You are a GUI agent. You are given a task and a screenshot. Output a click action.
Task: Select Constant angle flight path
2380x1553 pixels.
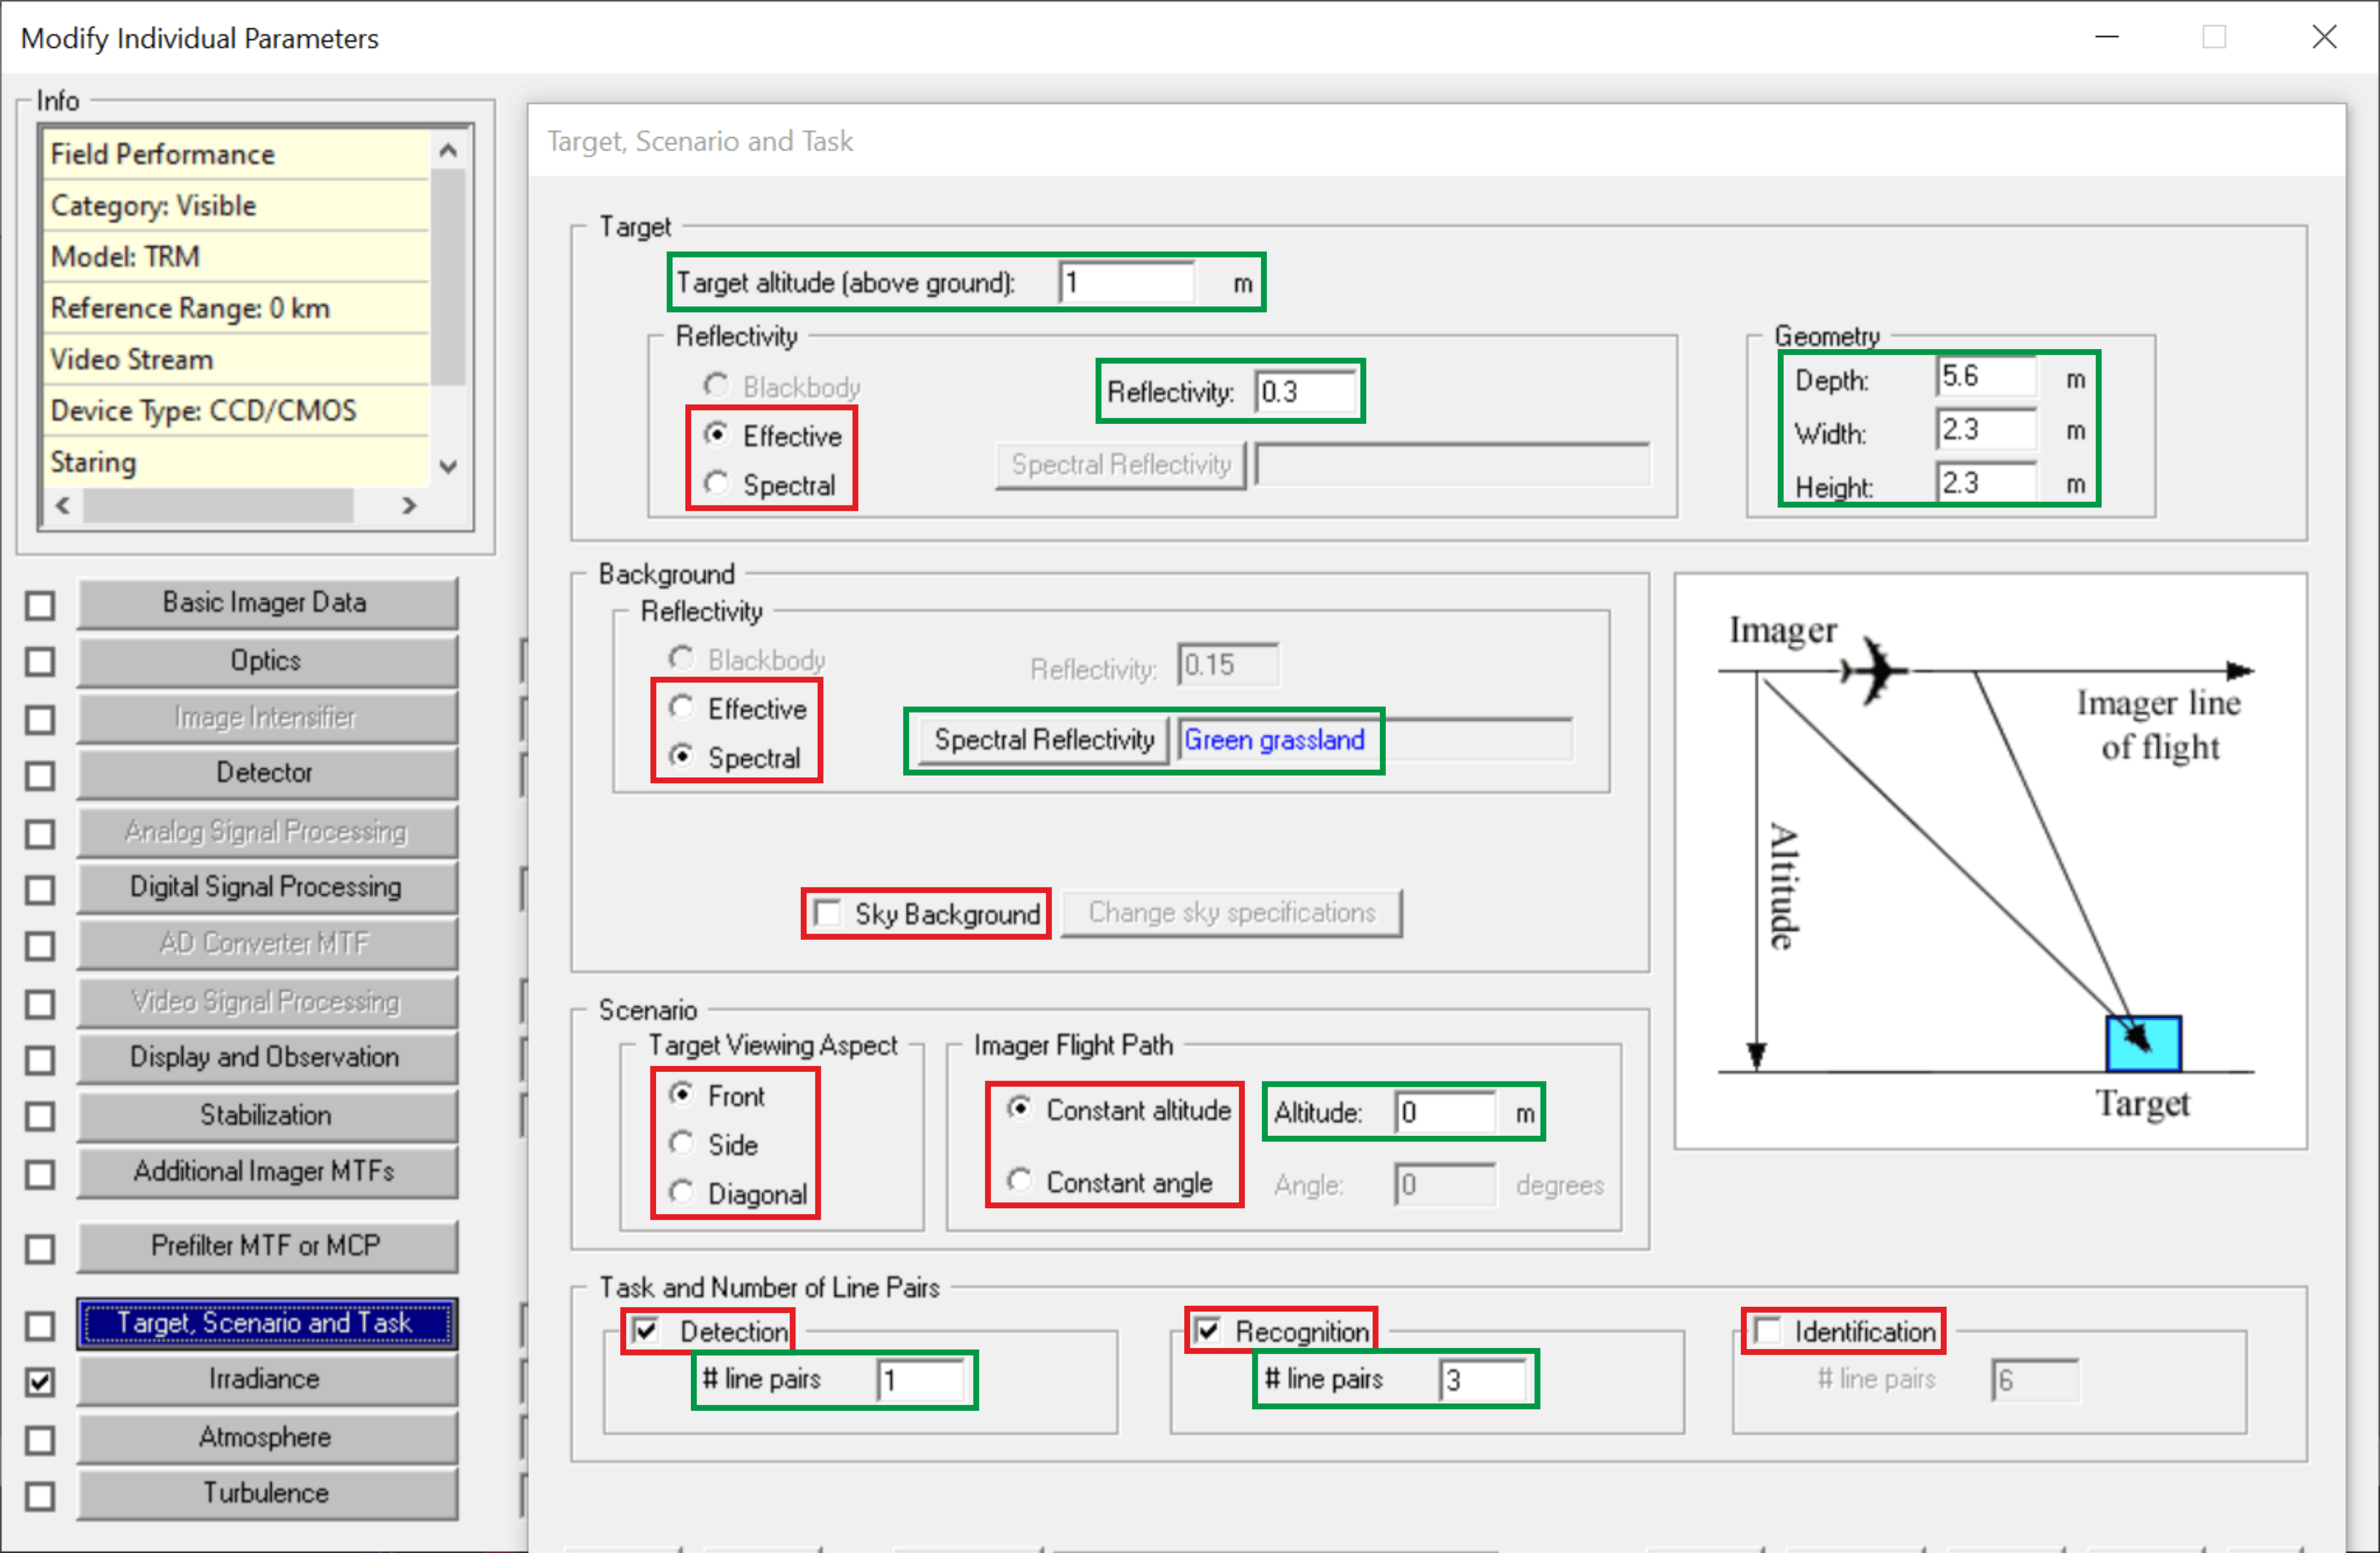click(x=1019, y=1181)
